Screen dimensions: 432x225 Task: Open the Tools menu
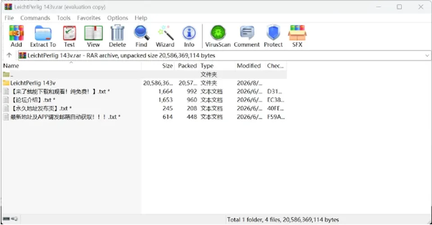[x=63, y=18]
